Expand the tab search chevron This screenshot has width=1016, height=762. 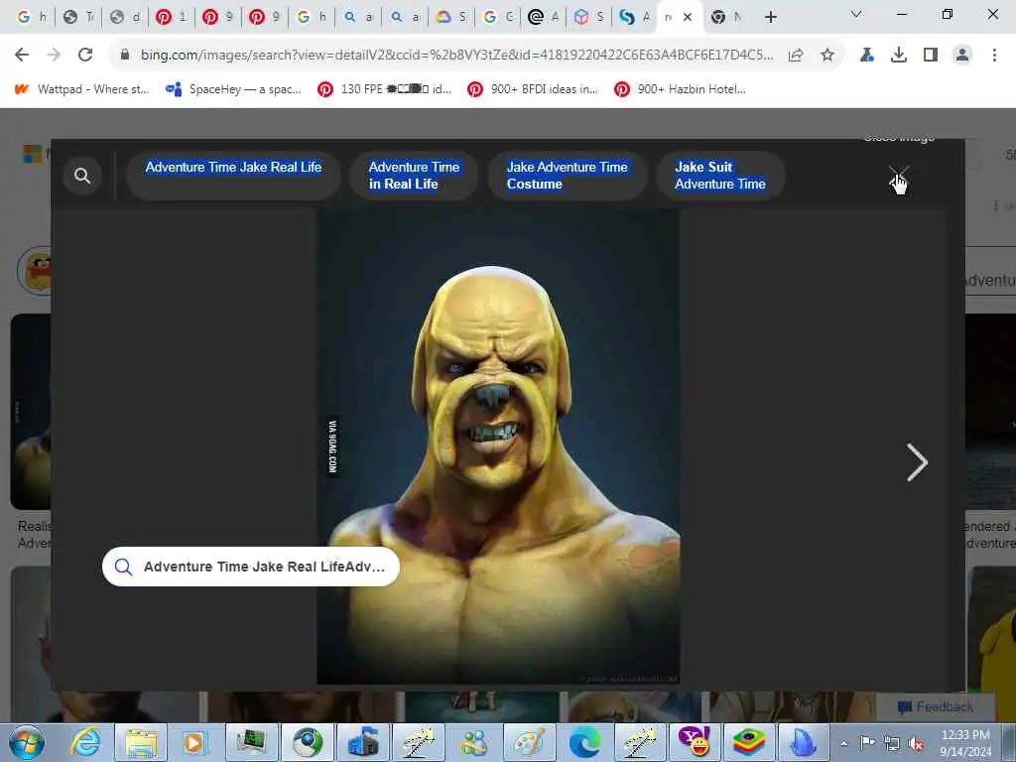pos(856,14)
